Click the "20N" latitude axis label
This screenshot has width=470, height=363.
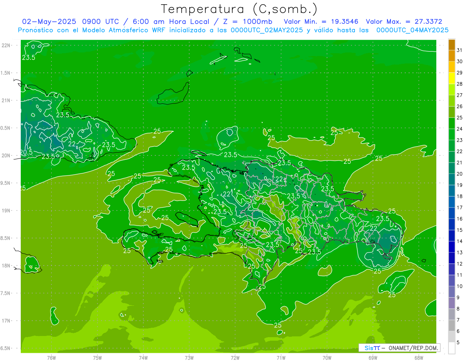(5, 155)
